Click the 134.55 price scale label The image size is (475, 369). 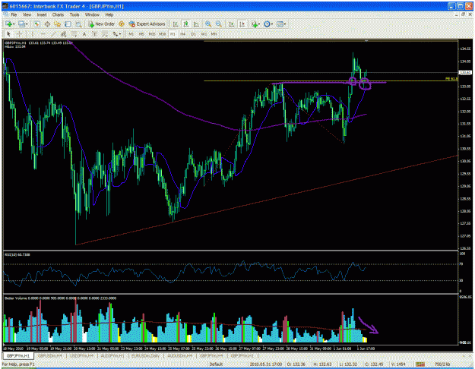[x=465, y=49]
